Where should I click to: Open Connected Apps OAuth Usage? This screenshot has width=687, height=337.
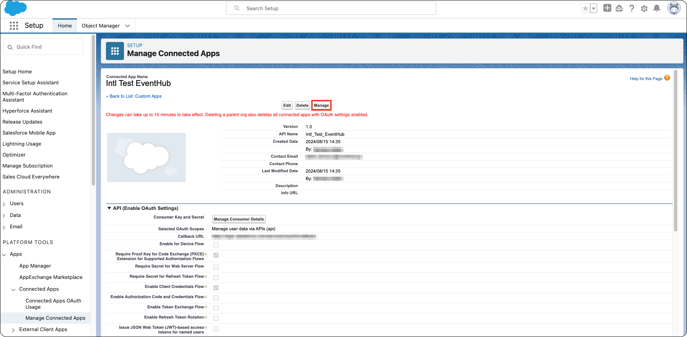coord(53,304)
